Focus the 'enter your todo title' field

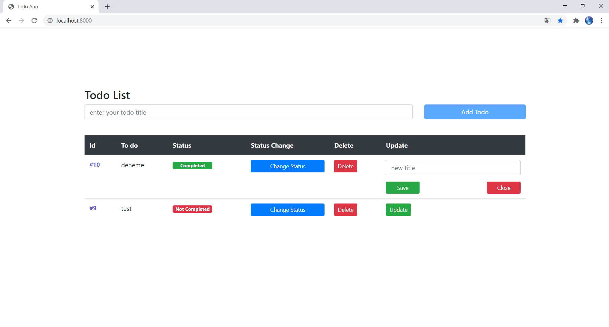point(248,112)
